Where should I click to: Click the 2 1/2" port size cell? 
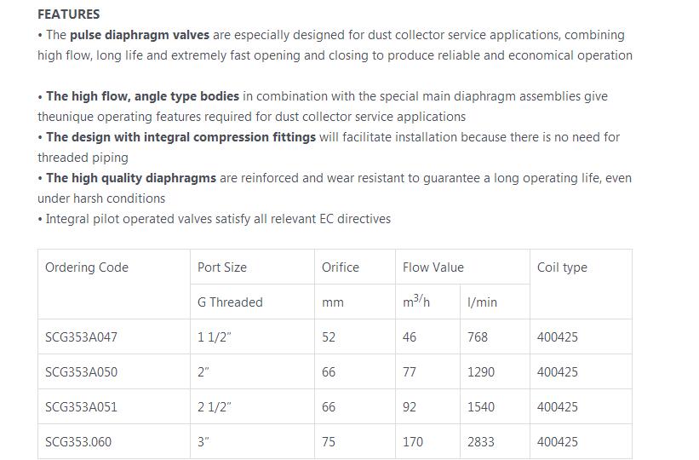click(215, 407)
